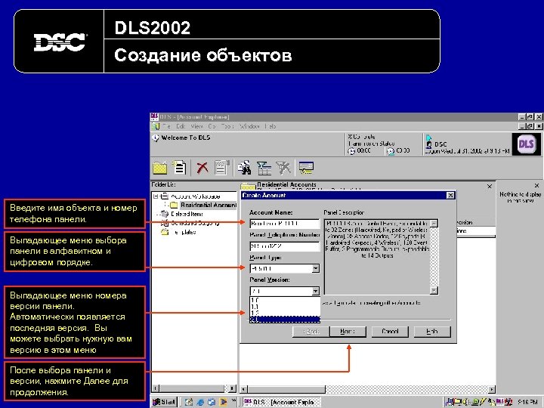Choose highlighted version 2.0 in list
The image size is (544, 408).
(285, 320)
